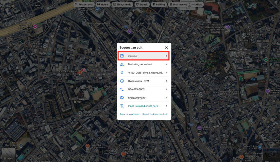
Task: Click the Report a legal issue link
Action: click(129, 114)
